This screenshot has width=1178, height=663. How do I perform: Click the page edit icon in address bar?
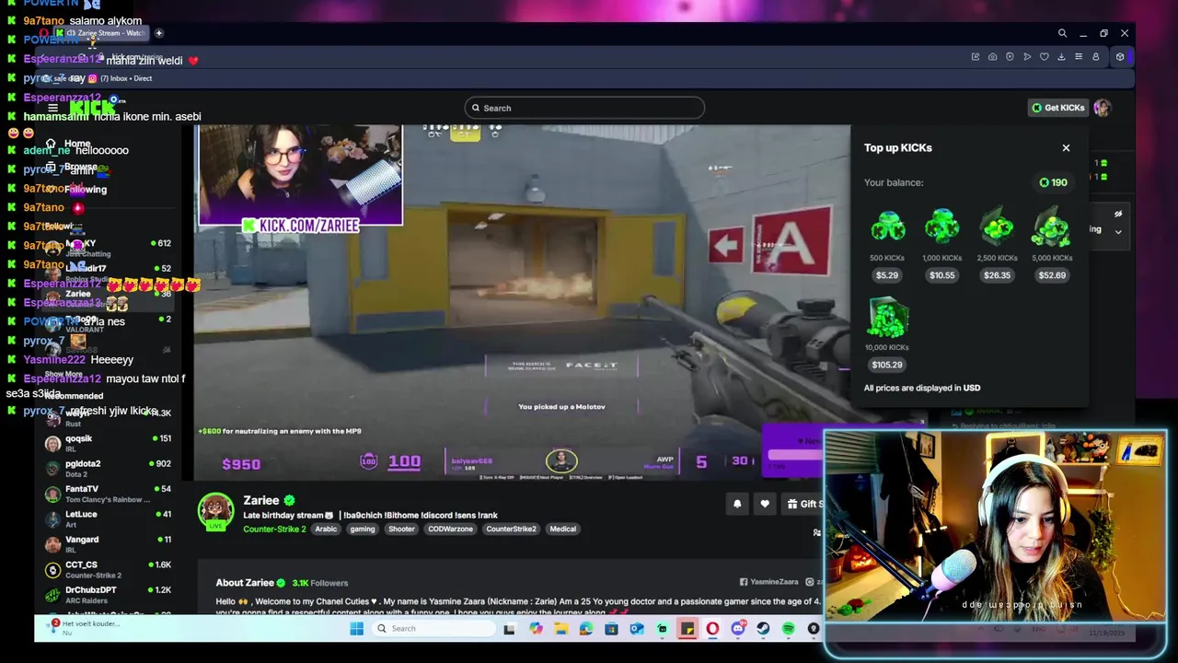976,57
